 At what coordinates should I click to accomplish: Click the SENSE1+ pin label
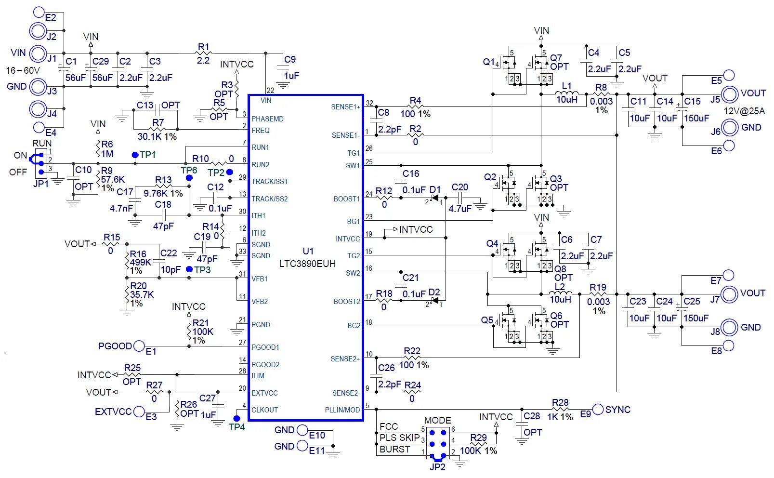[345, 107]
